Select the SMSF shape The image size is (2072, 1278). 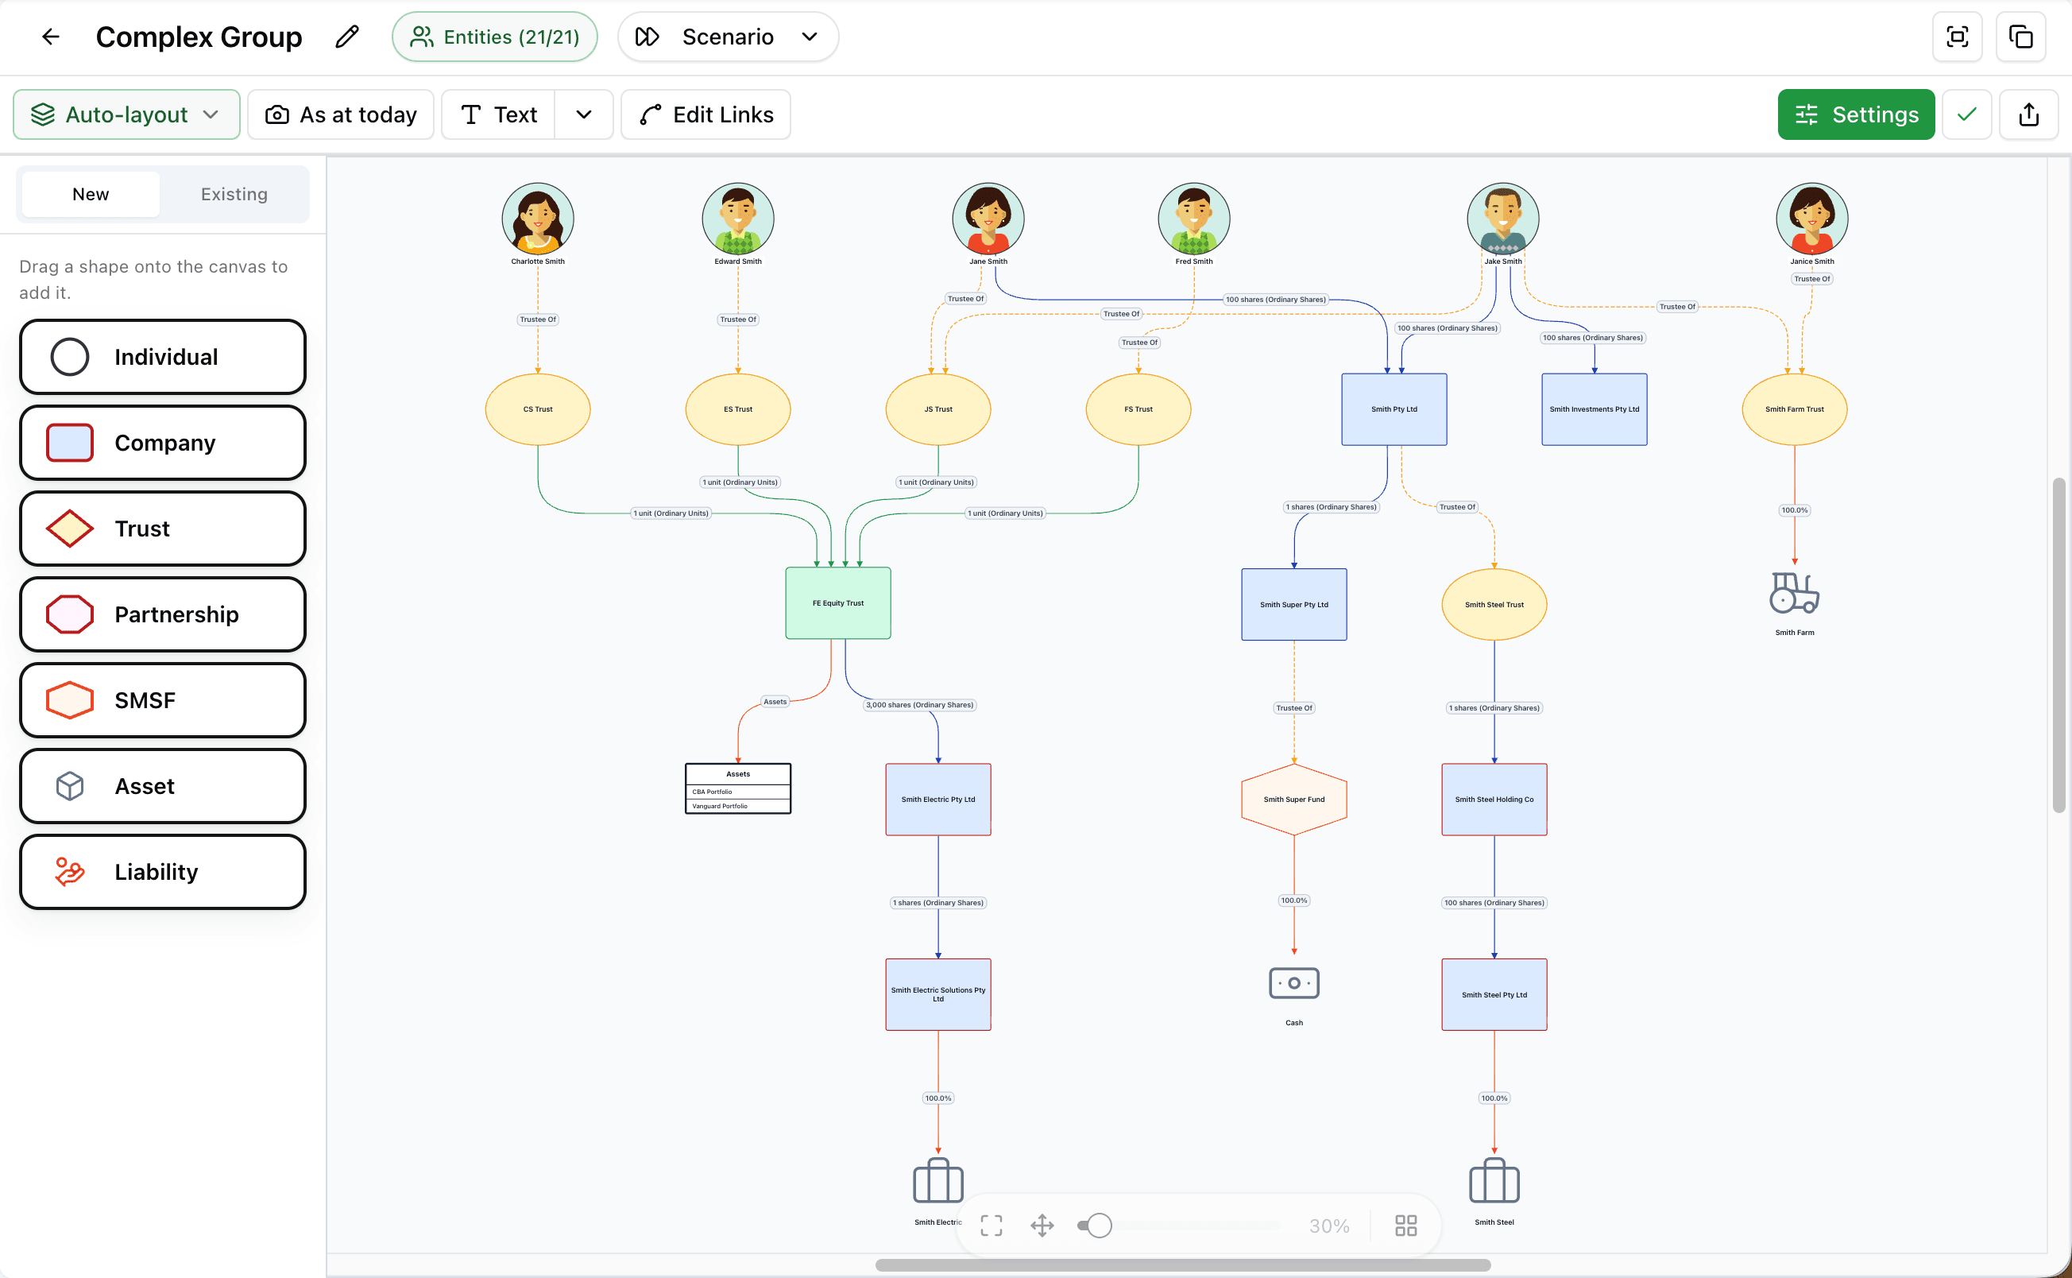click(163, 700)
